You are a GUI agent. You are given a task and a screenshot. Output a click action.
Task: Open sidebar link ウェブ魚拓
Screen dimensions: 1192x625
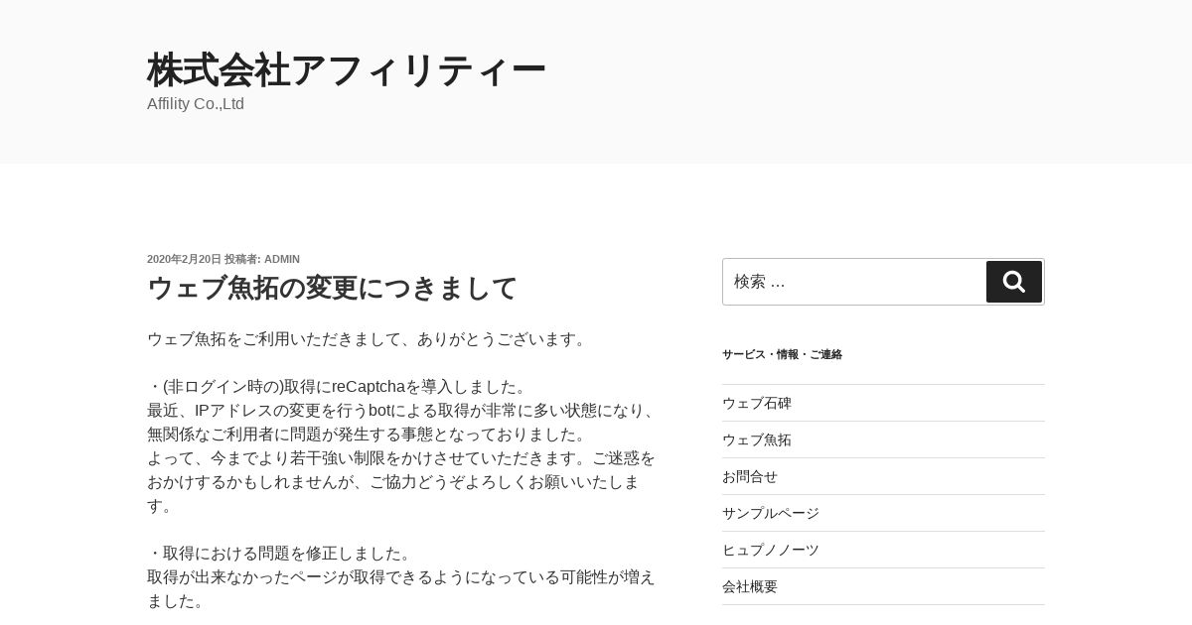point(757,439)
